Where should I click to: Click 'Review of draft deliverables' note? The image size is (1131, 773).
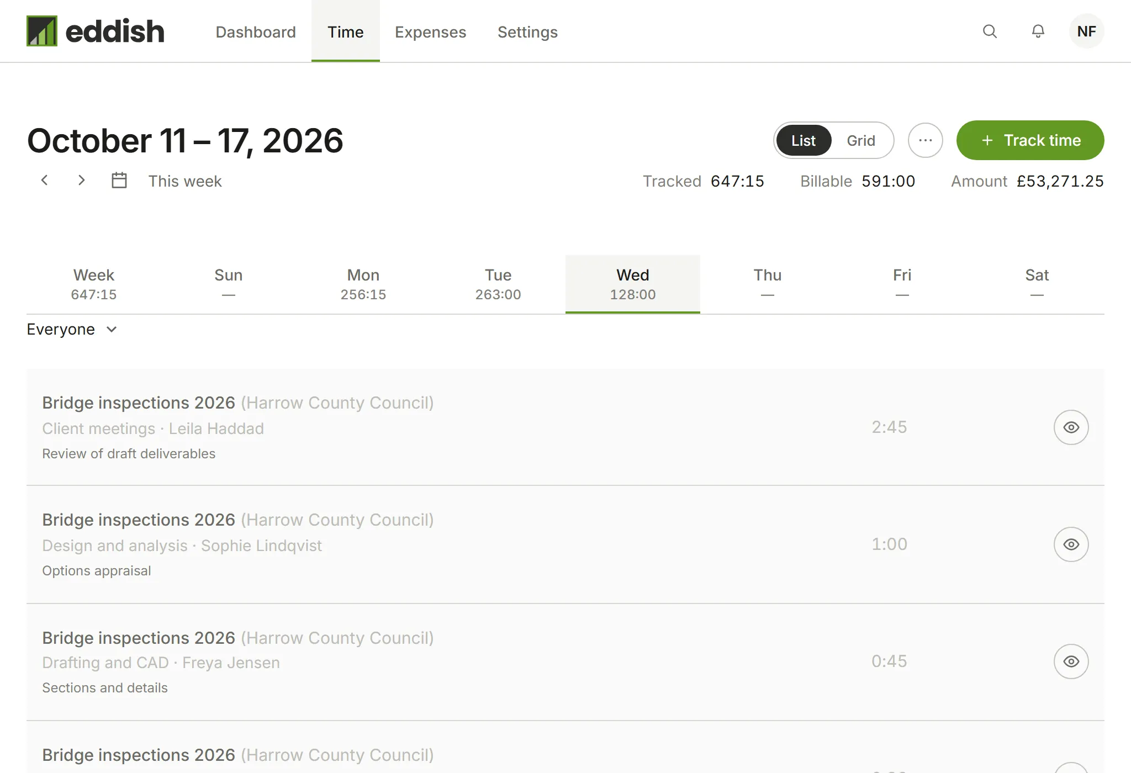click(x=129, y=454)
